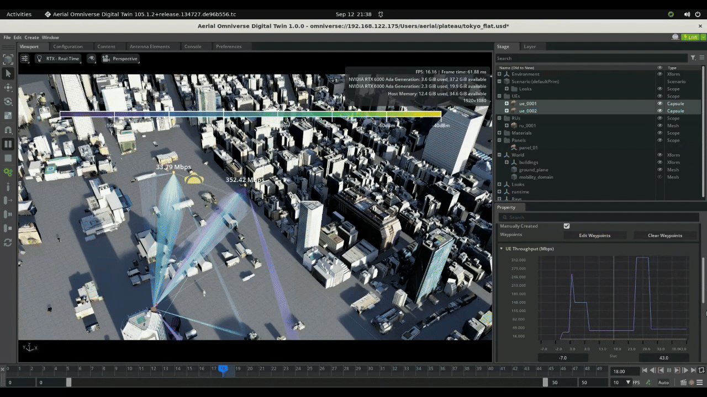This screenshot has width=707, height=397.
Task: Collapse the Scenario (defaultPrim) node
Action: 499,81
